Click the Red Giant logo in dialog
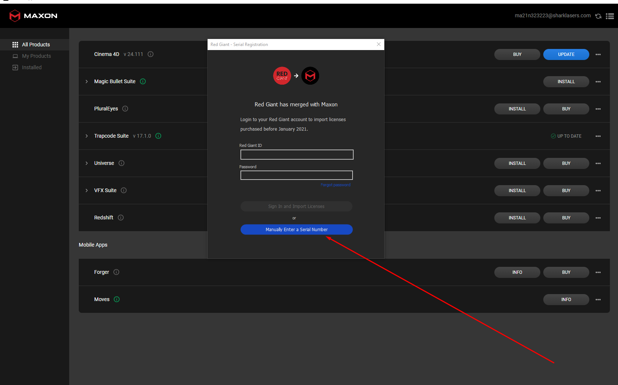The image size is (618, 385). click(282, 76)
